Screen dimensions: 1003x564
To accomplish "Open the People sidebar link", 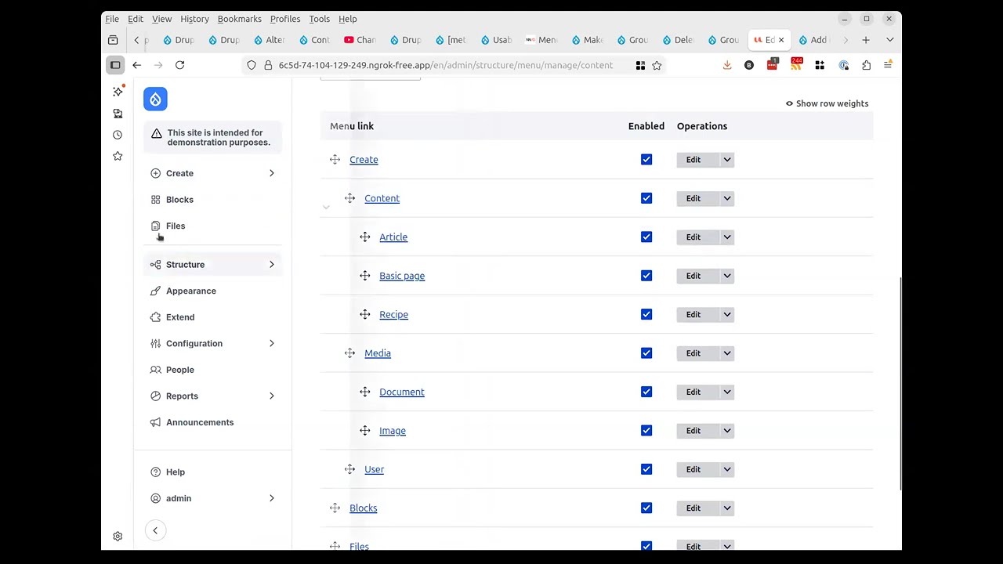I will click(179, 370).
